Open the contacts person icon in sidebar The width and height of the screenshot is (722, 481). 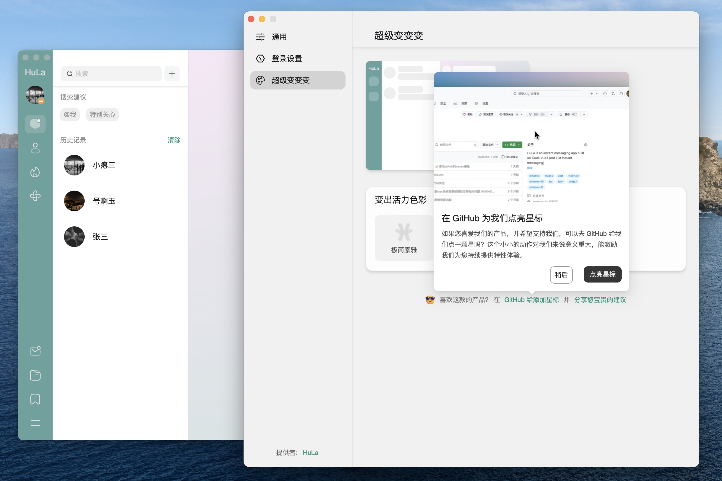coord(35,148)
